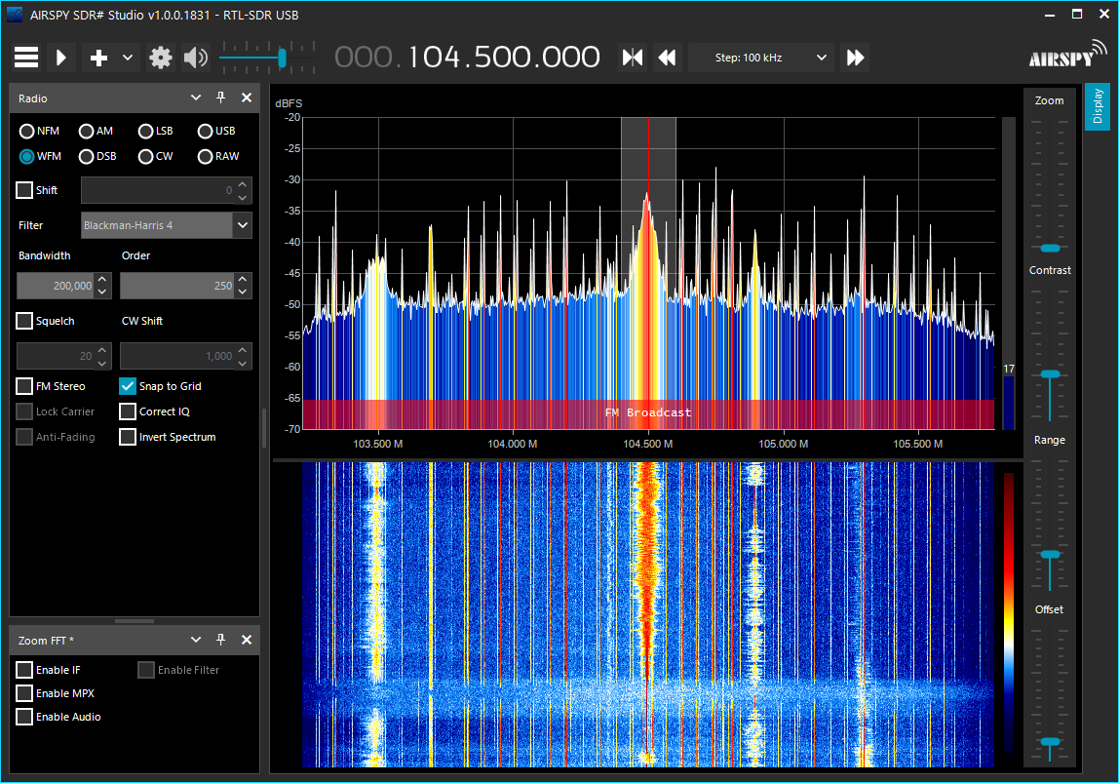Step frequency up with the fast-forward arrows
This screenshot has width=1119, height=783.
pos(855,58)
